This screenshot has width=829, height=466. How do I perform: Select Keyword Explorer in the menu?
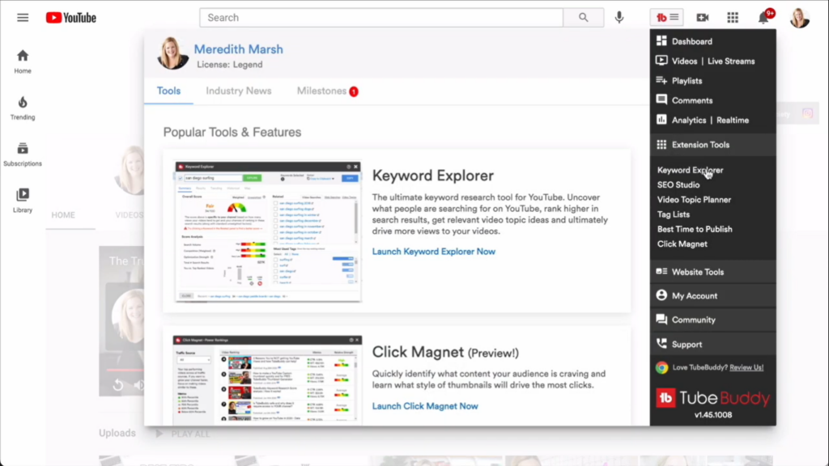(690, 170)
